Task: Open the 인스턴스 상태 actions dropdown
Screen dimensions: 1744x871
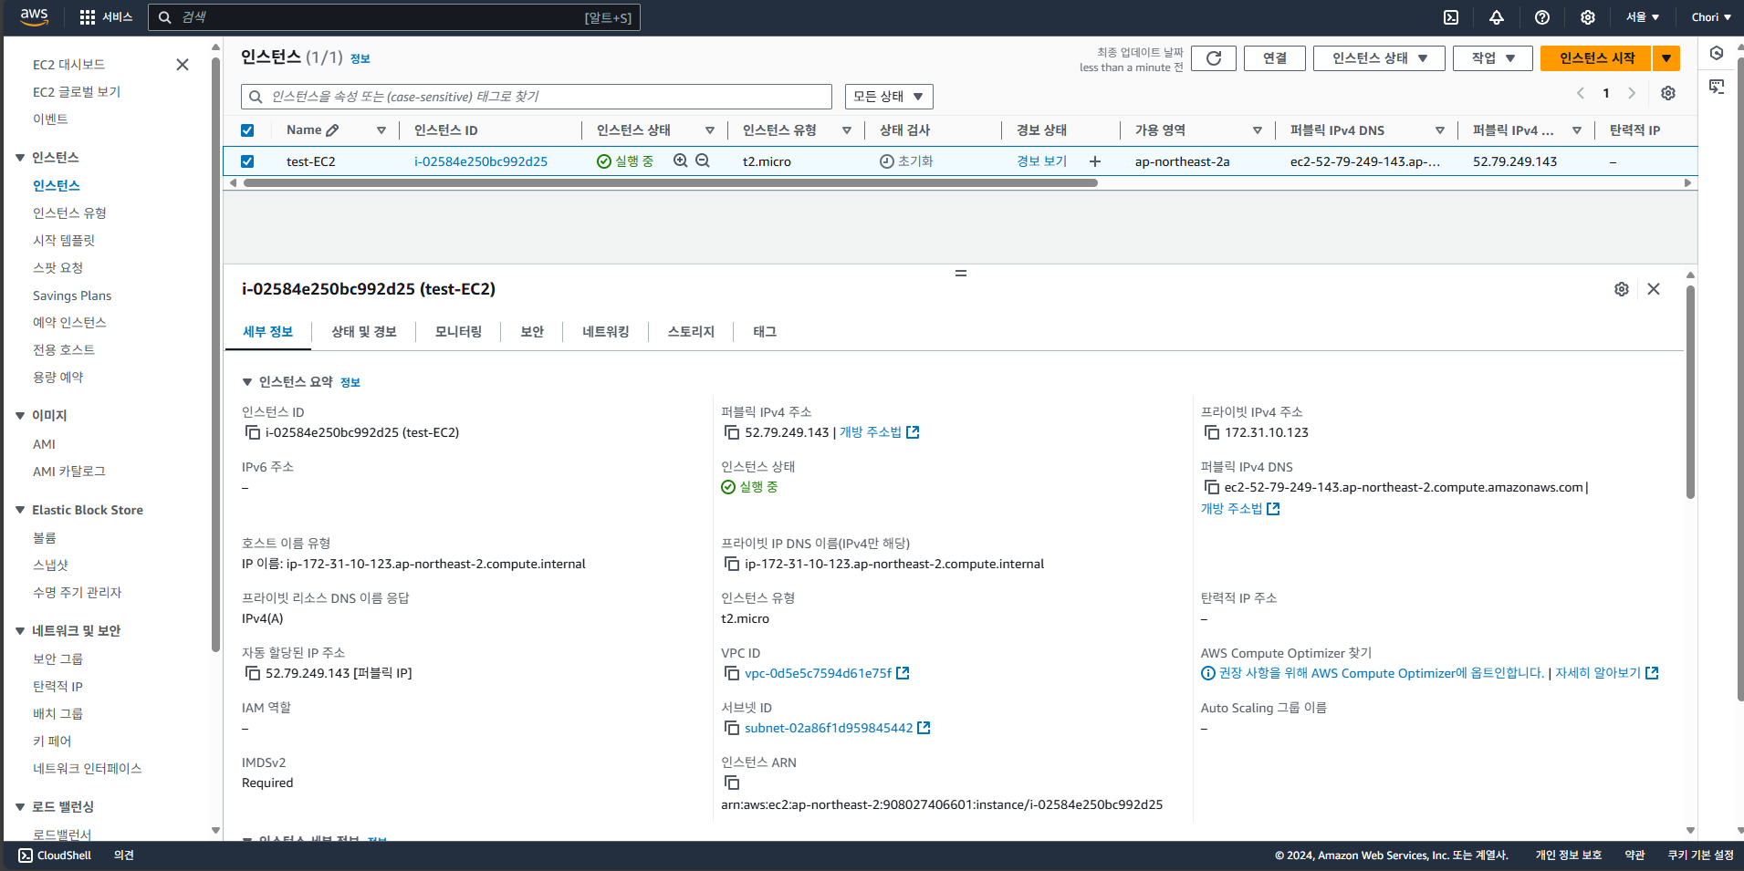Action: click(1379, 58)
